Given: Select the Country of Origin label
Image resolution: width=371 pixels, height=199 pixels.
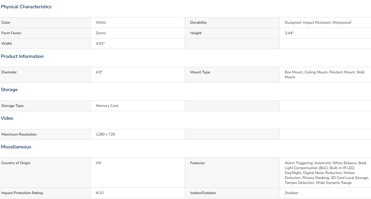Looking at the screenshot, I should [16, 163].
